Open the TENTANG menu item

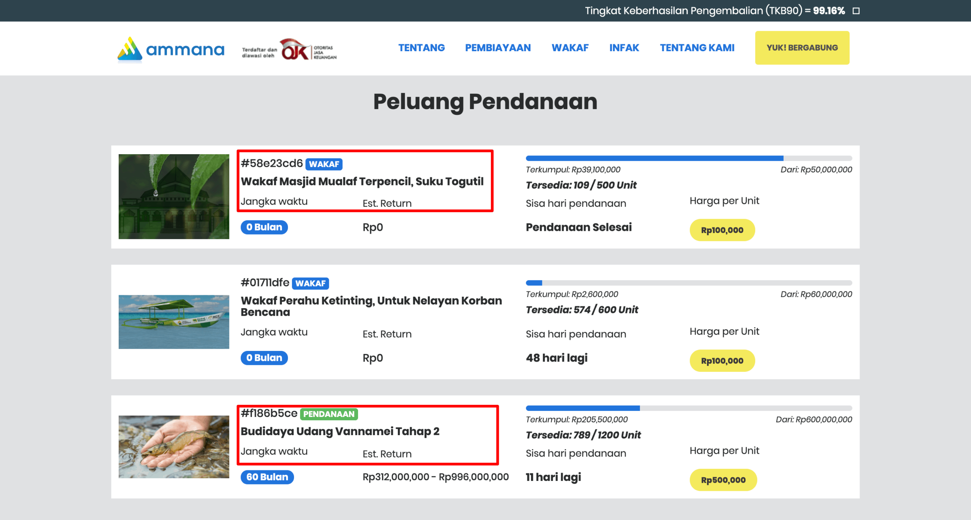pos(421,48)
